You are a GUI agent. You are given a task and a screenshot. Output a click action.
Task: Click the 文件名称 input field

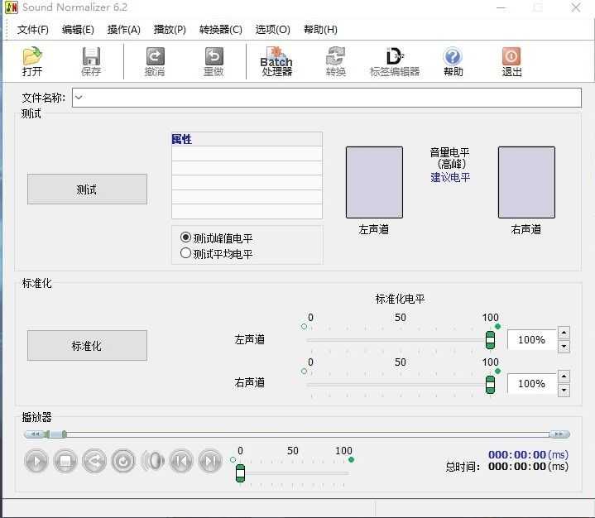point(327,98)
